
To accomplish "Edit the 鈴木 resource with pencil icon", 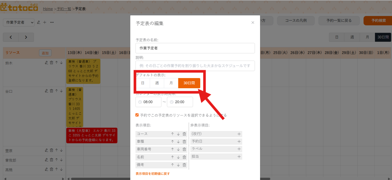I will tap(46, 63).
